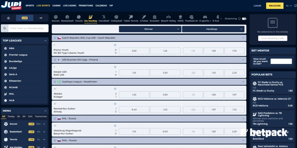This screenshot has height=148, width=297.
Task: Pick RCD Mallorca popular bet at 2.05
Action: (273, 101)
